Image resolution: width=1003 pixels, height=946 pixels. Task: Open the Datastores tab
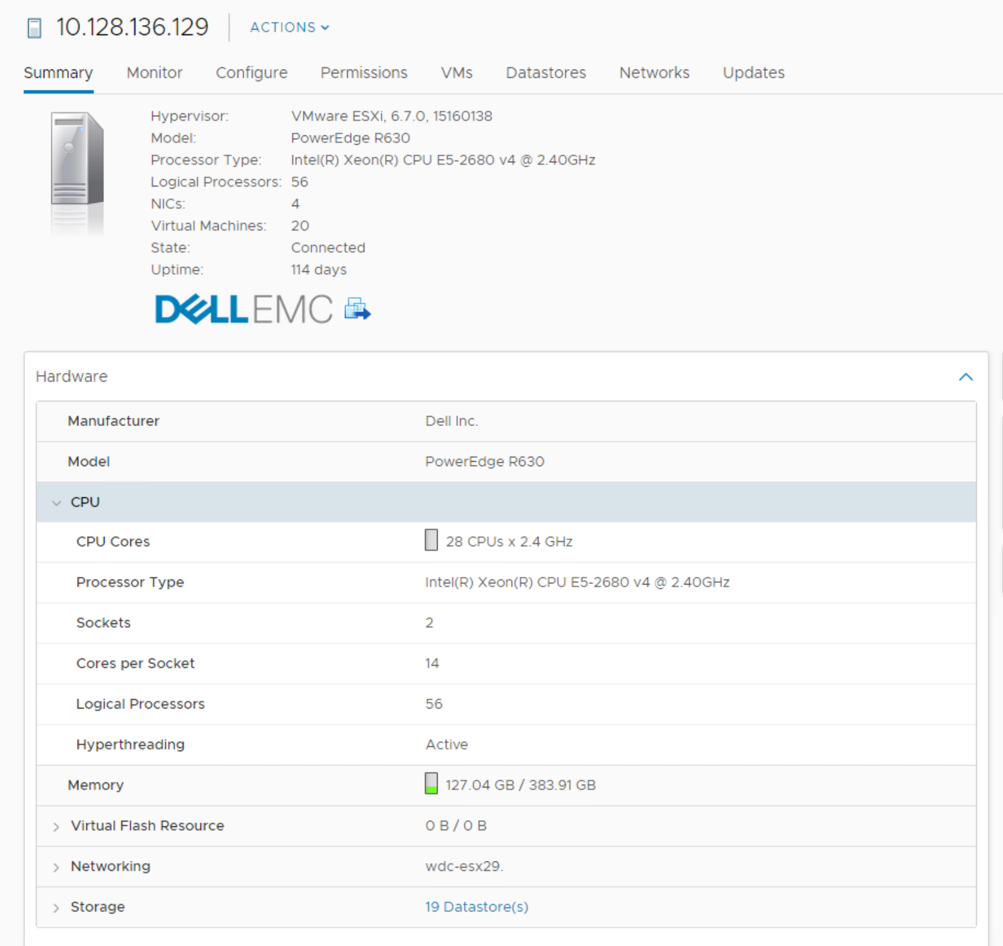click(x=545, y=73)
